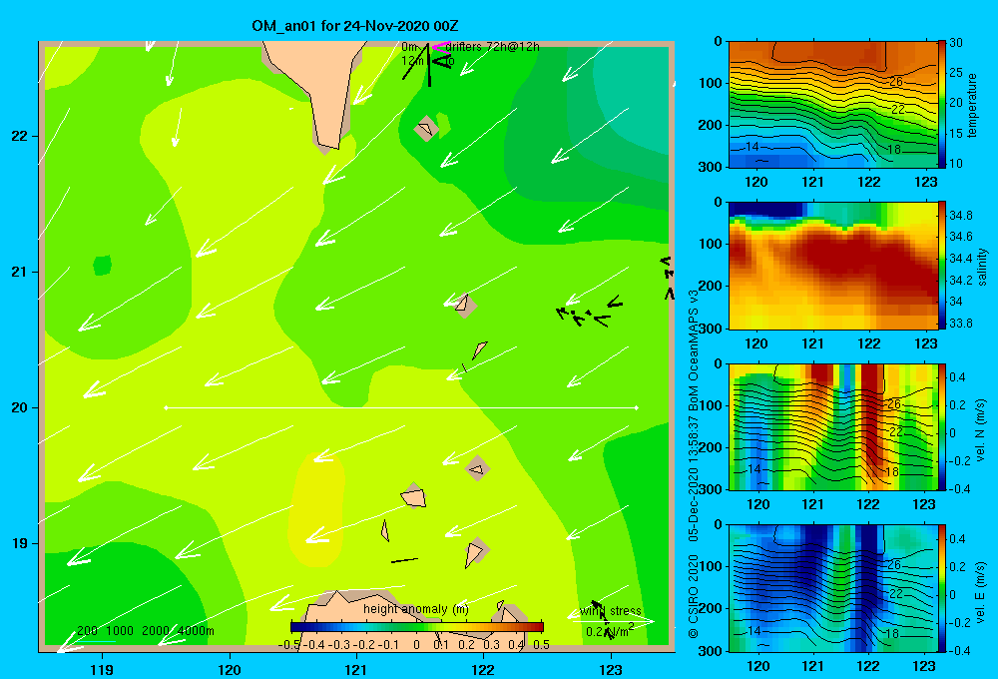Screen dimensions: 998x679
Task: Click the '18' contour label in temperature panel
Action: (x=894, y=150)
